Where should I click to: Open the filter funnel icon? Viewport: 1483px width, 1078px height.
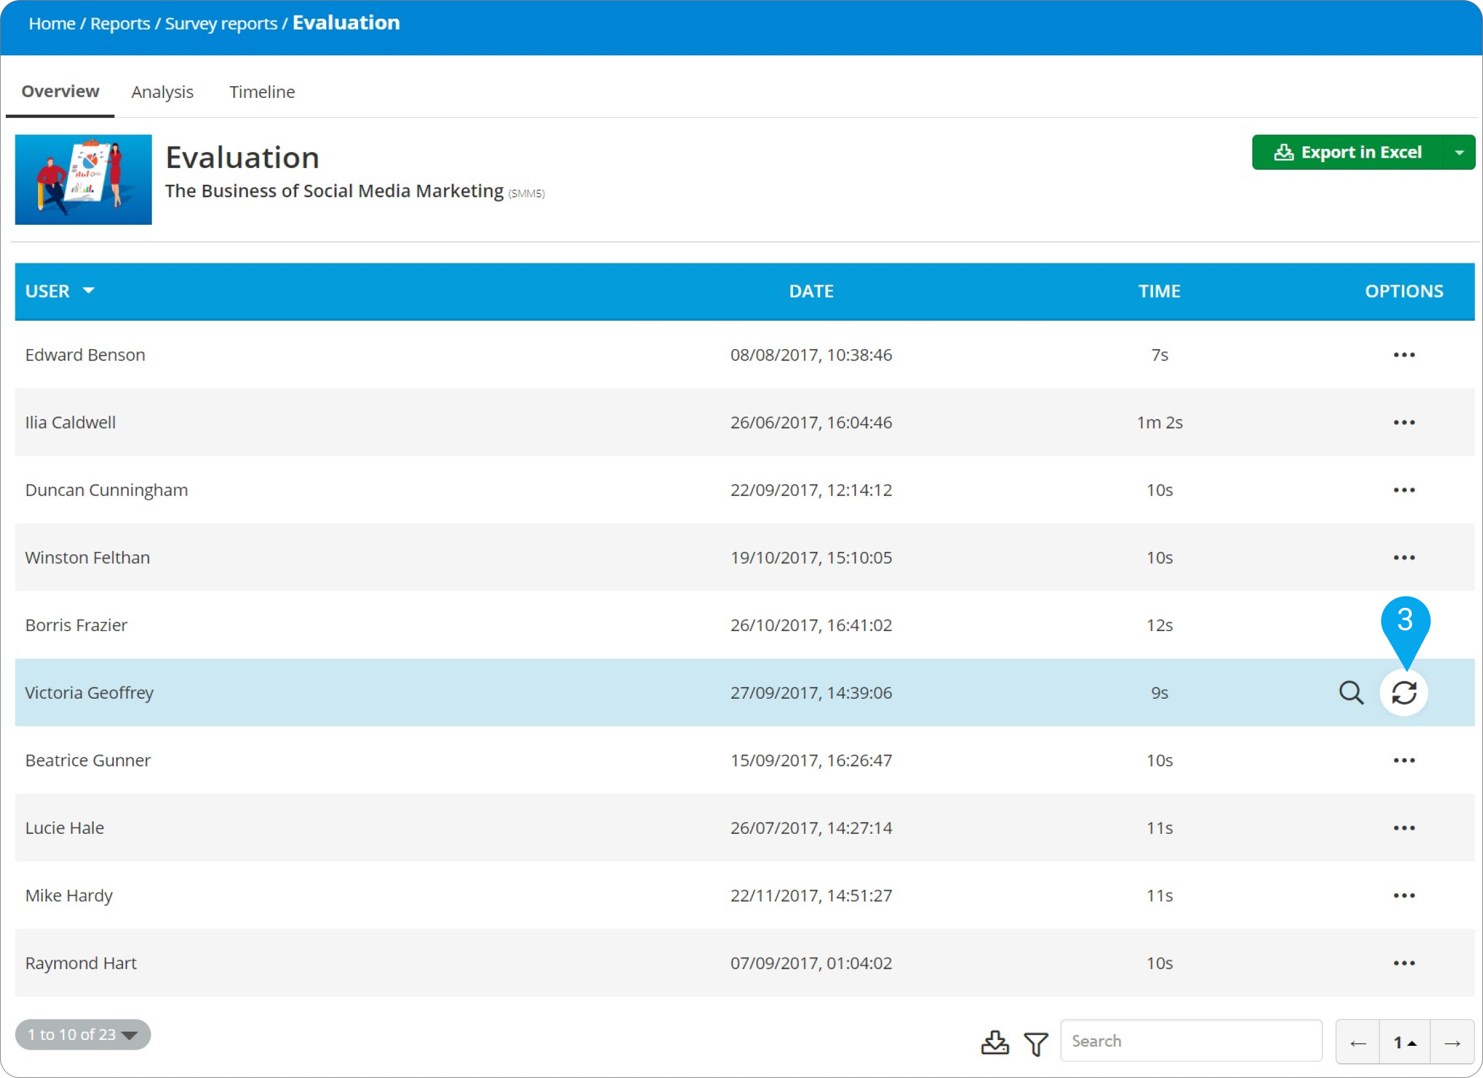coord(1036,1043)
